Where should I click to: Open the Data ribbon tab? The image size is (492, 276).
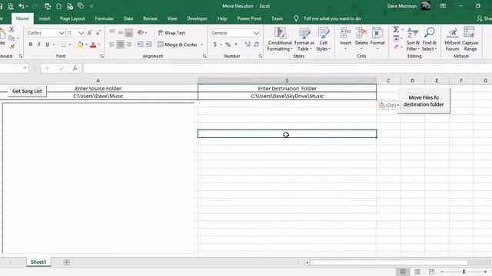point(128,18)
